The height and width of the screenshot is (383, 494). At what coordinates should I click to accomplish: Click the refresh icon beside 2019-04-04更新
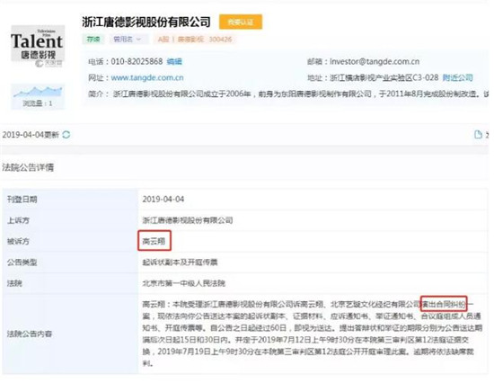[x=66, y=135]
